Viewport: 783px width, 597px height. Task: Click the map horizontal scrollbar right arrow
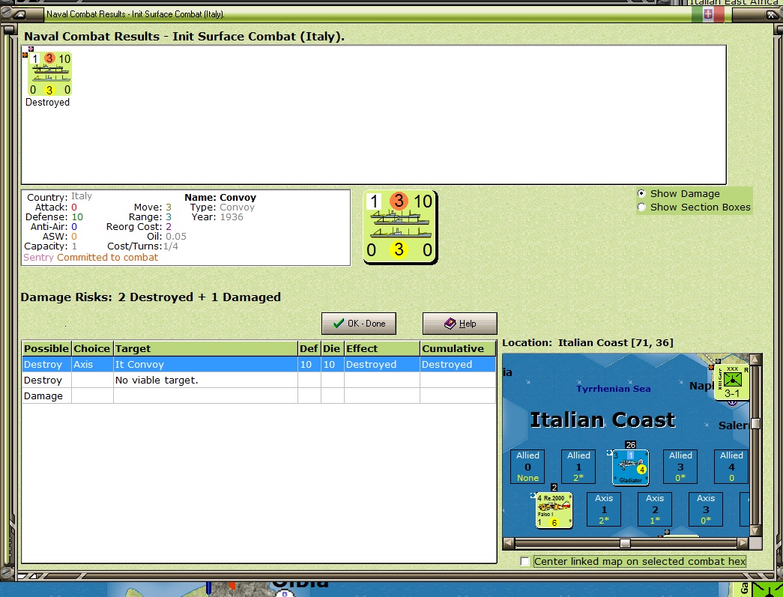(743, 542)
